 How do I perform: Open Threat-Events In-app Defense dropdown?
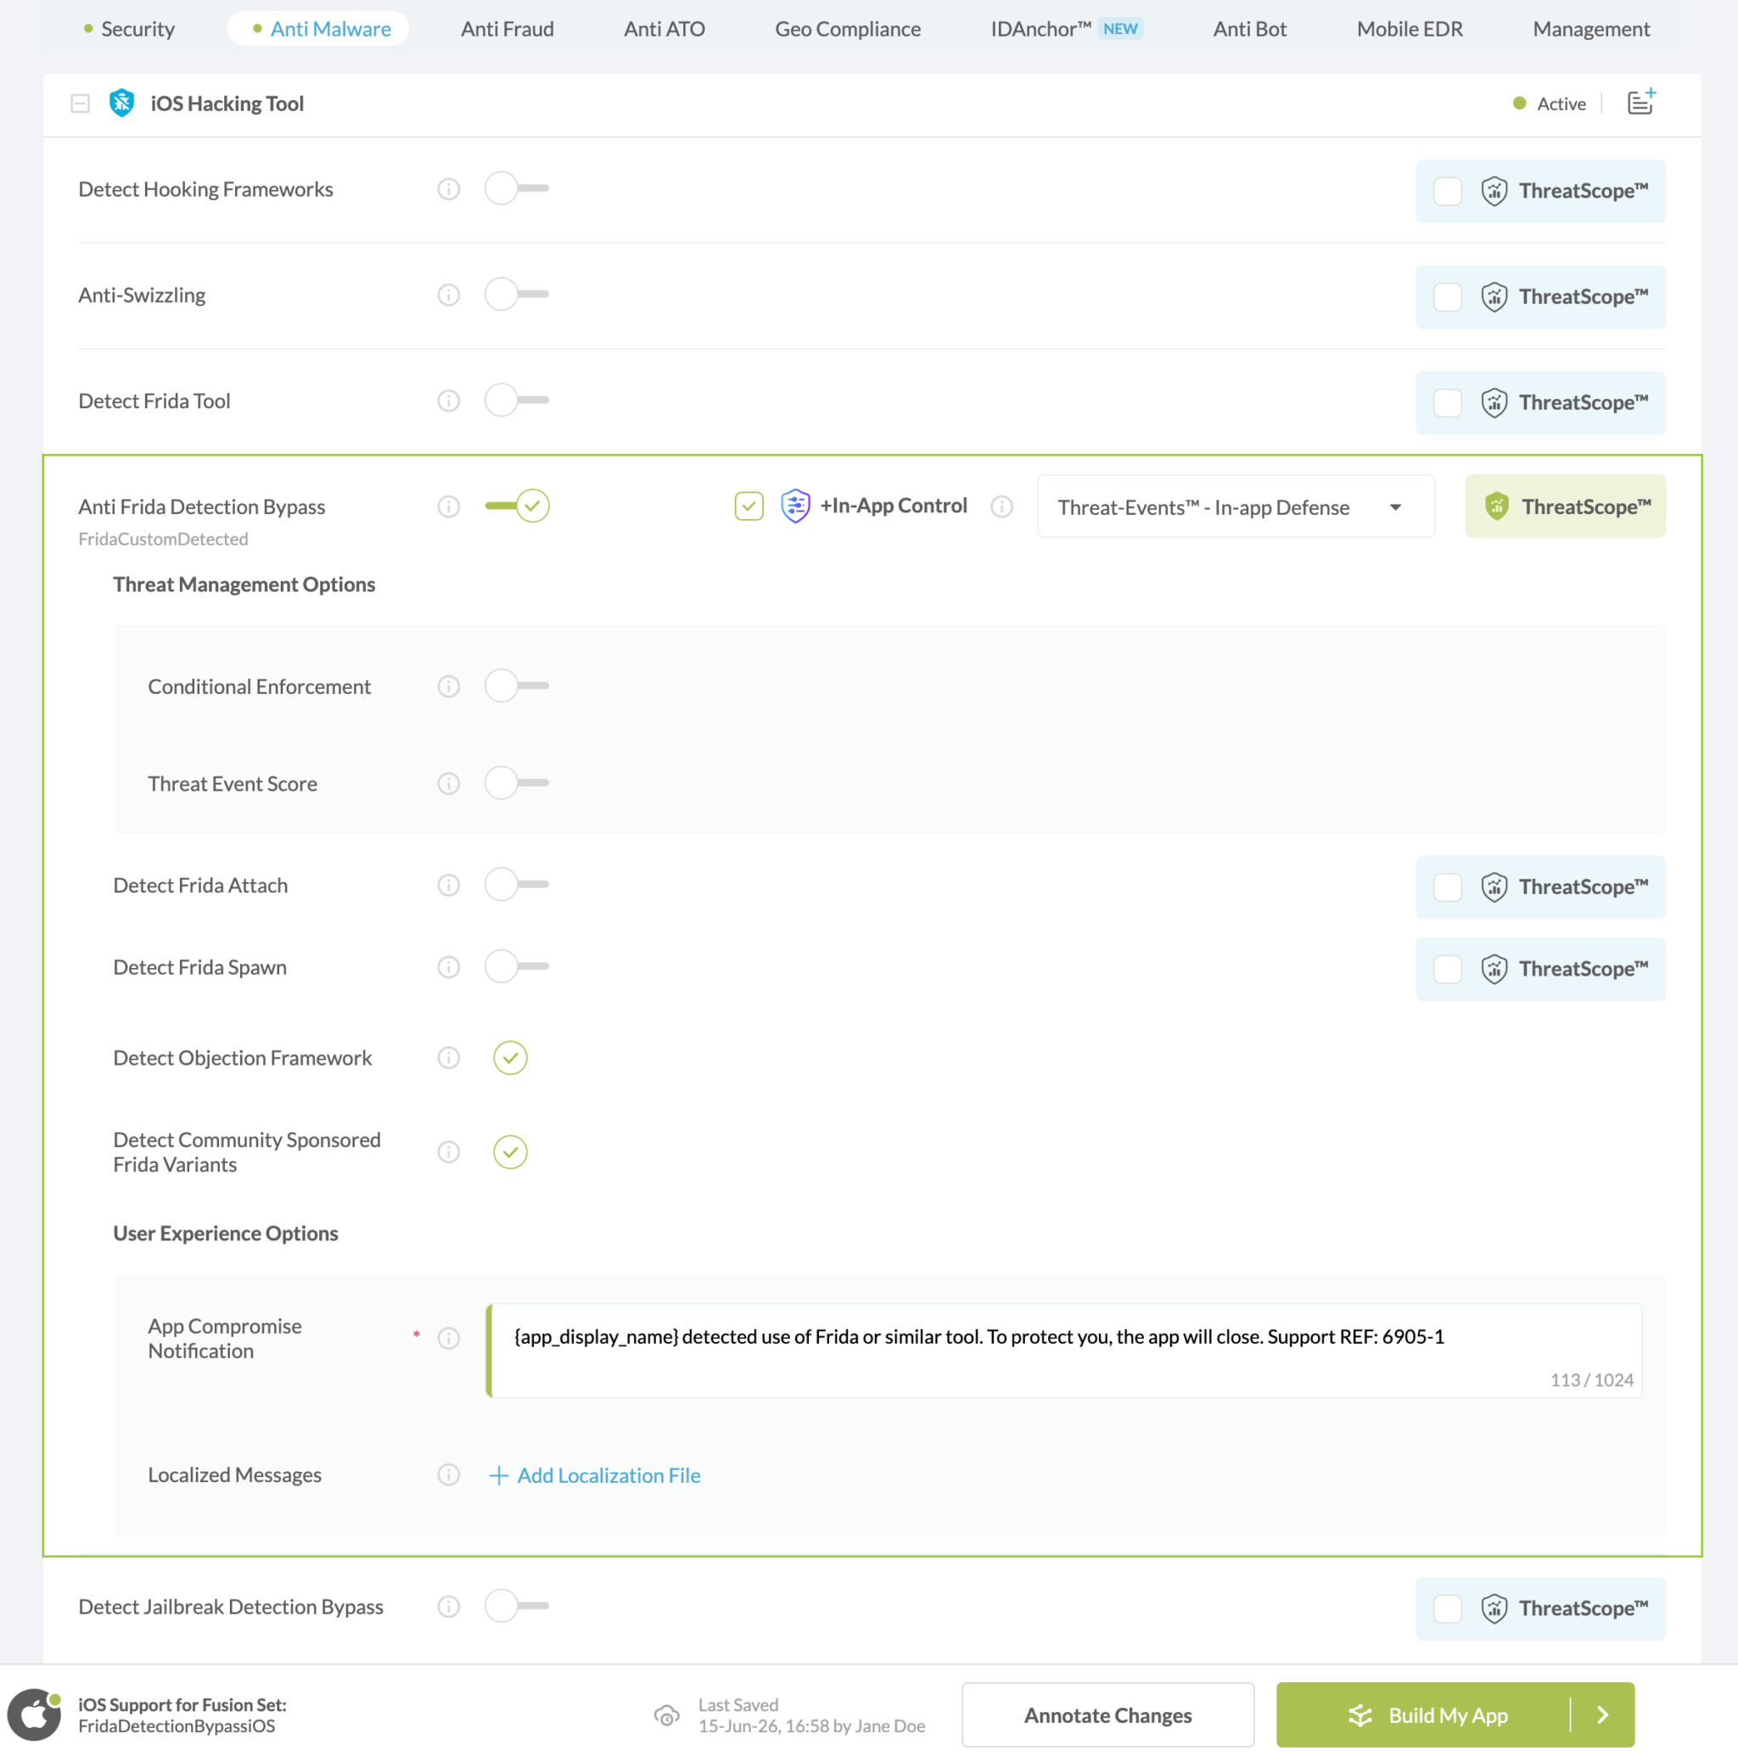(1236, 506)
